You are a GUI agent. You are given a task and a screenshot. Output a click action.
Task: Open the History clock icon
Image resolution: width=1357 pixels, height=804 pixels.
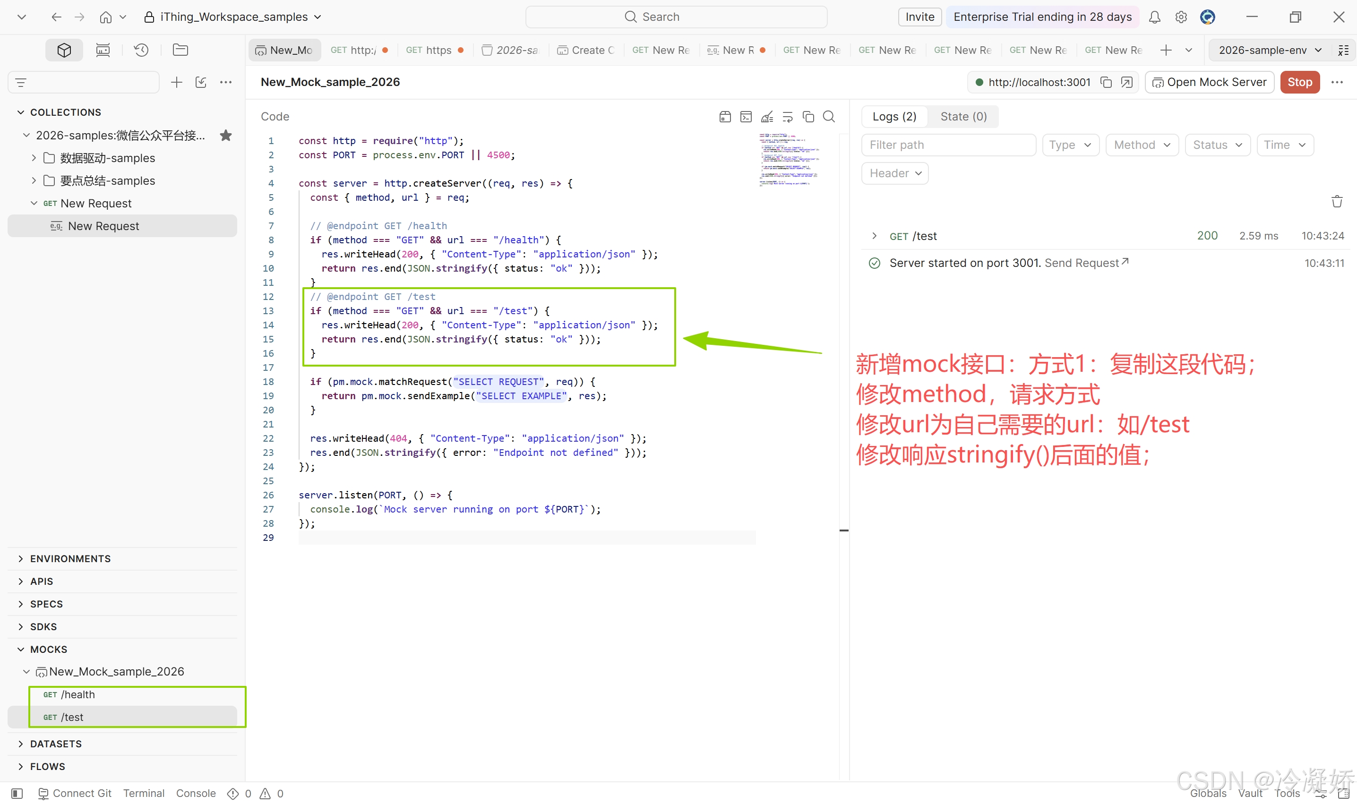(141, 50)
